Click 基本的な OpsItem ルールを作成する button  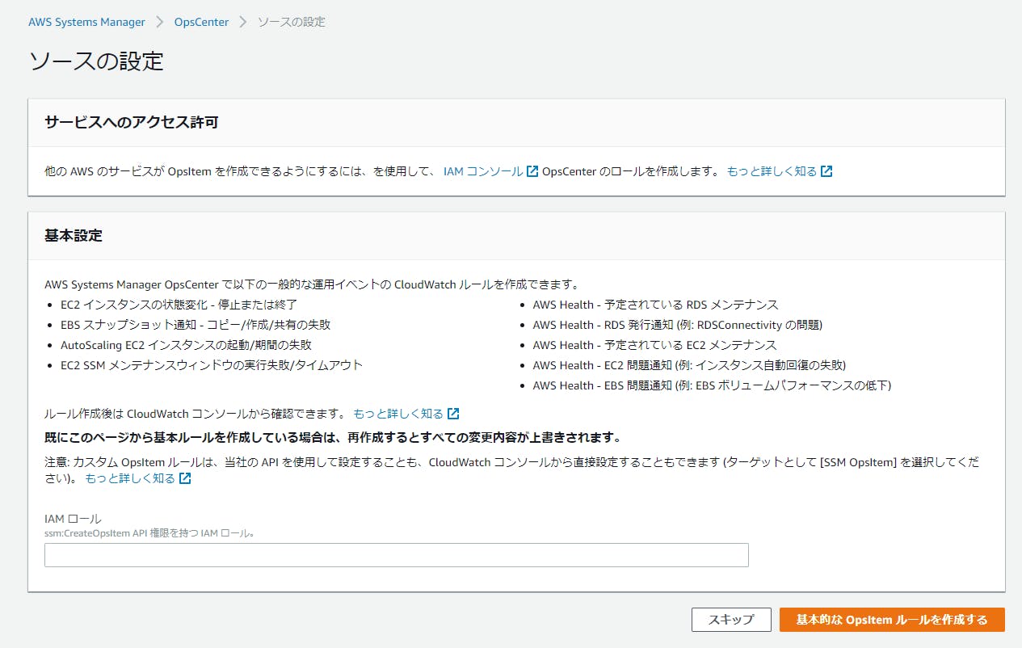(x=892, y=620)
